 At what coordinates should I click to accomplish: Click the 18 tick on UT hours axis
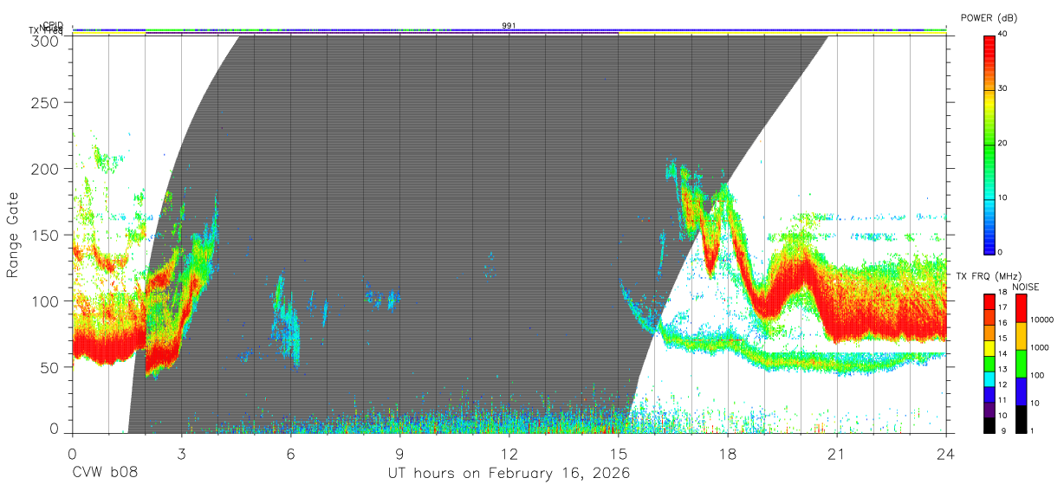(x=727, y=453)
